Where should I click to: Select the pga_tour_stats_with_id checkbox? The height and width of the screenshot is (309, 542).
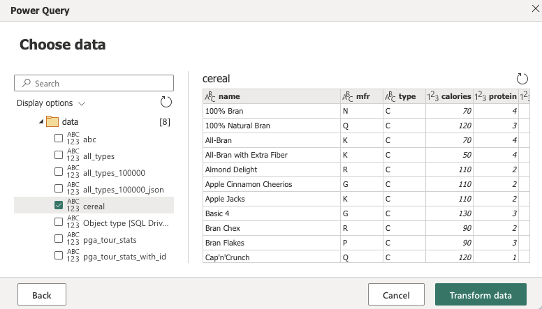click(59, 256)
